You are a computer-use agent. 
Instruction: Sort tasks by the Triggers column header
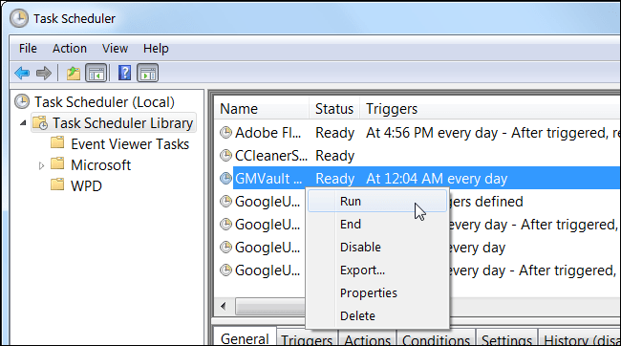tap(489, 109)
